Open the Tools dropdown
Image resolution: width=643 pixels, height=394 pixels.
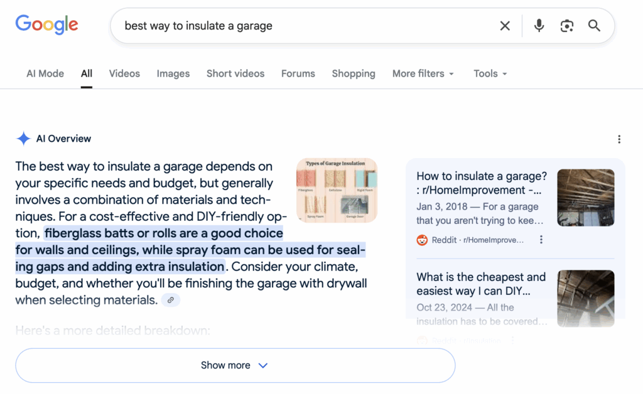(490, 73)
